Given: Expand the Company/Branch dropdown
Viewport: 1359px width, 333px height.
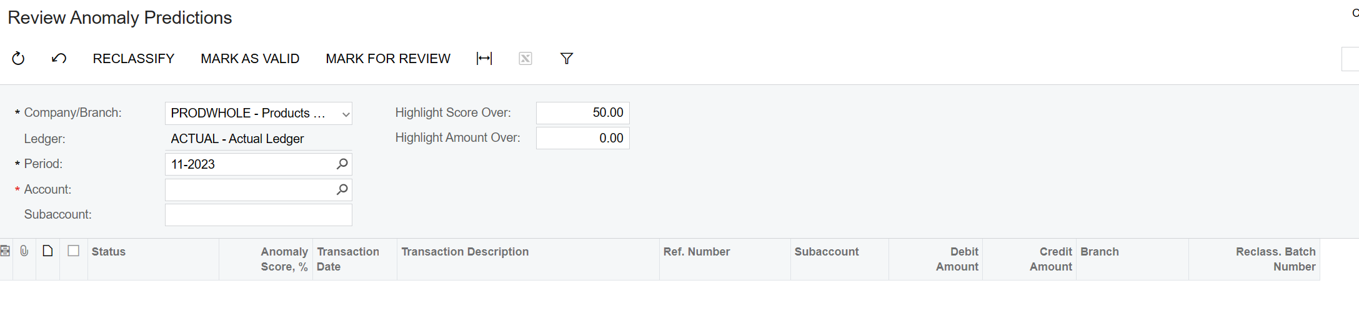Looking at the screenshot, I should pos(346,114).
